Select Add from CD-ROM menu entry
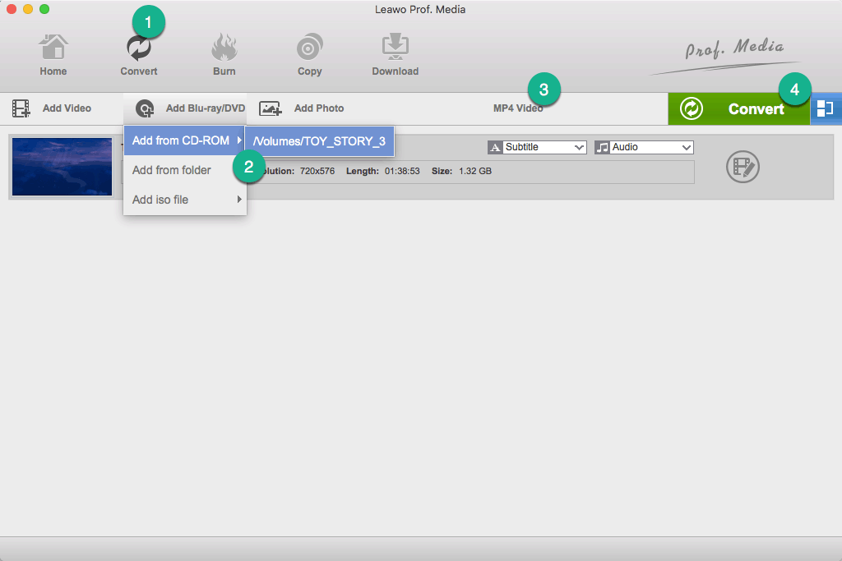Screen dimensions: 842x561 tap(184, 140)
